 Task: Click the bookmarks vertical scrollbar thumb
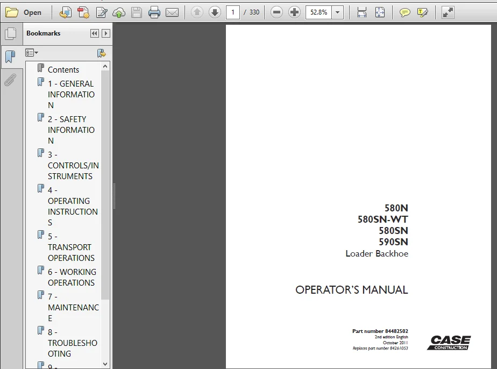pyautogui.click(x=105, y=185)
